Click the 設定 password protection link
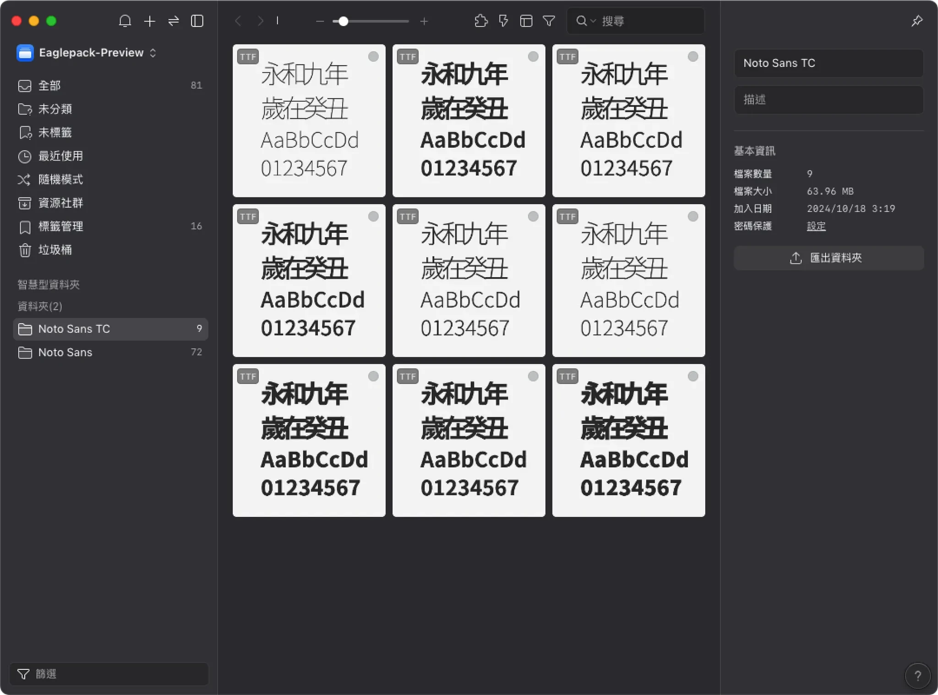 (816, 226)
